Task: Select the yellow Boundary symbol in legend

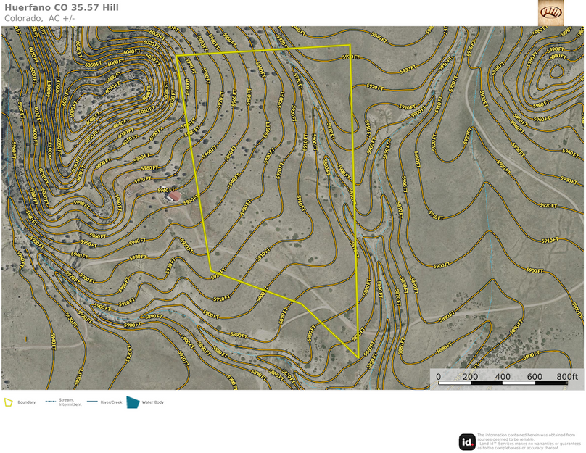Action: [x=8, y=401]
